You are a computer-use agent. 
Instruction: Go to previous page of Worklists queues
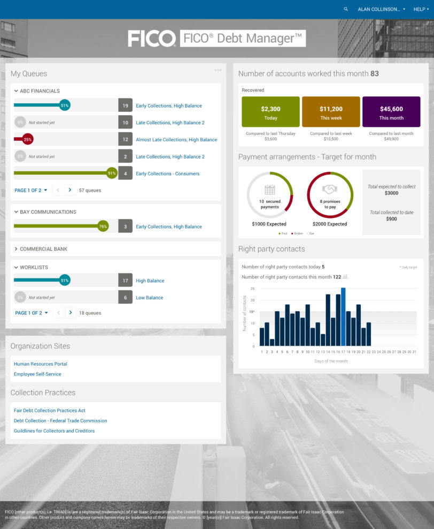point(58,313)
